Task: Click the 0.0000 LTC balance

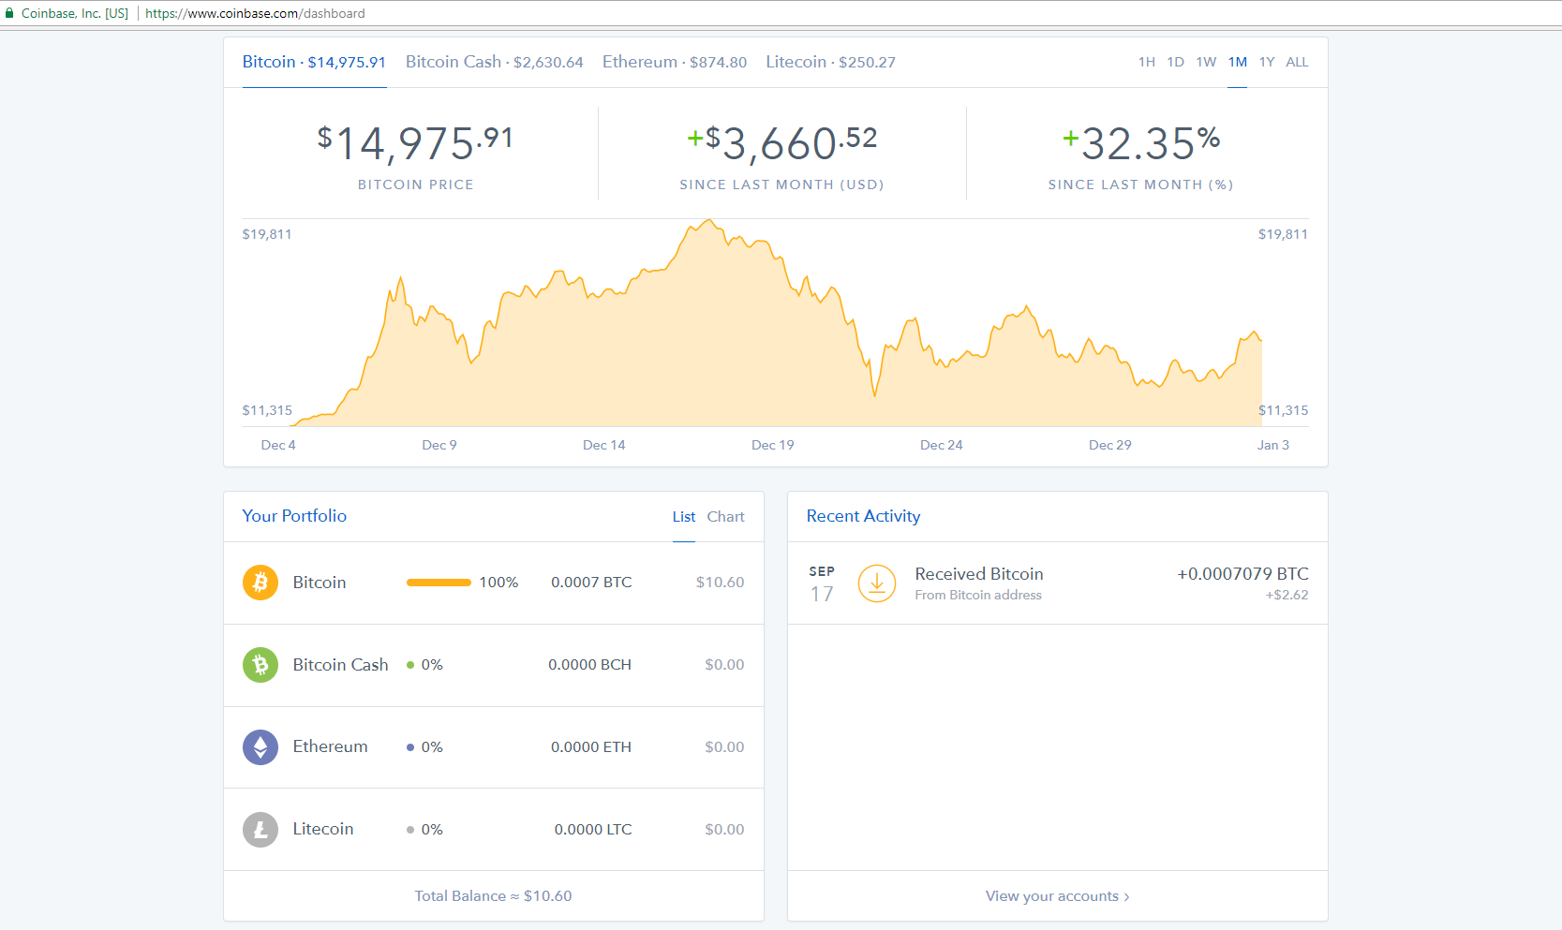Action: tap(593, 830)
